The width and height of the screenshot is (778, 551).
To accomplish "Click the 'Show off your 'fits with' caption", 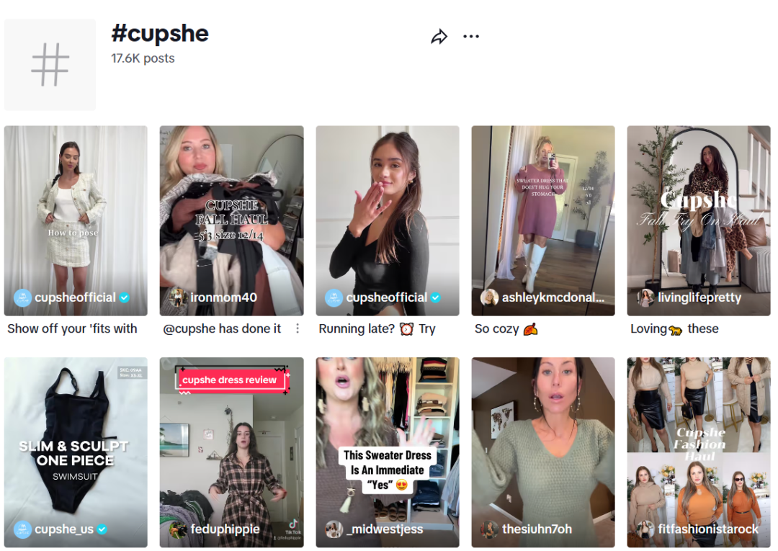I will [73, 329].
